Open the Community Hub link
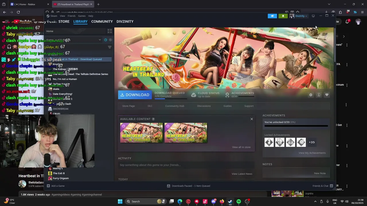 (x=175, y=106)
